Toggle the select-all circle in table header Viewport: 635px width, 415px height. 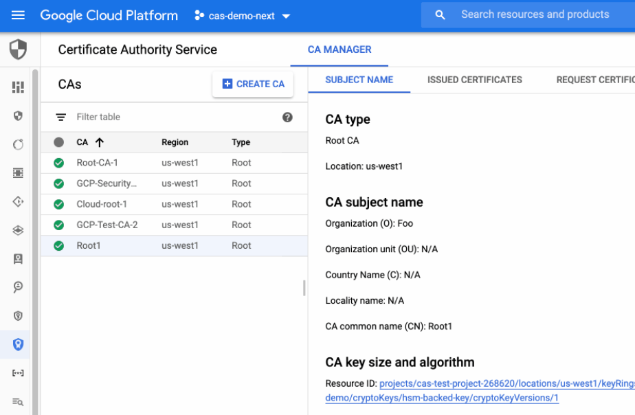[x=58, y=142]
